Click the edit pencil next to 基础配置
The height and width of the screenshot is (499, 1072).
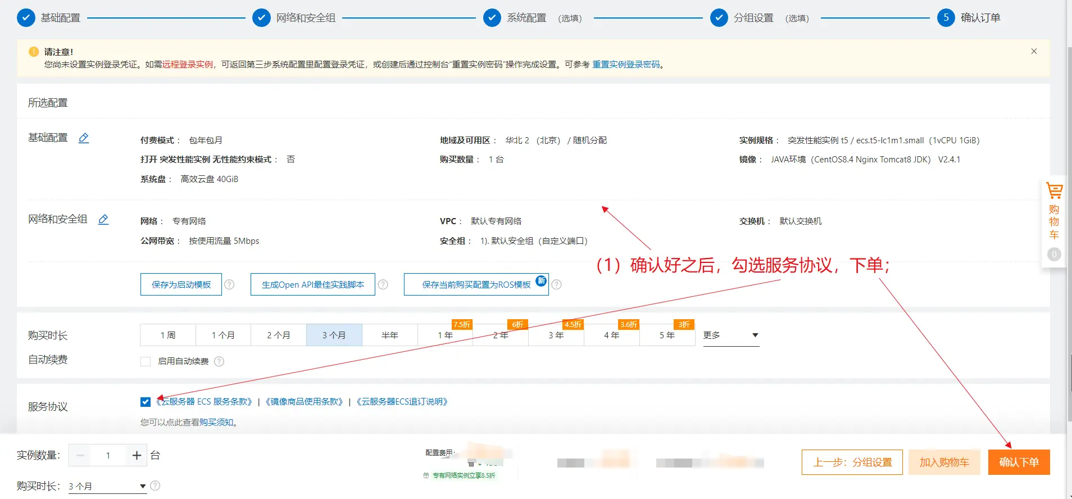click(84, 138)
